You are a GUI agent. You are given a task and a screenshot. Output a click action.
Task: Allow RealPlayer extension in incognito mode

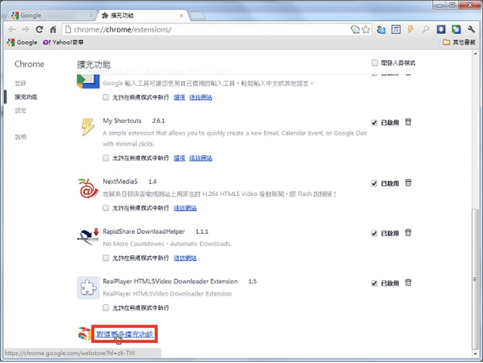click(x=106, y=308)
